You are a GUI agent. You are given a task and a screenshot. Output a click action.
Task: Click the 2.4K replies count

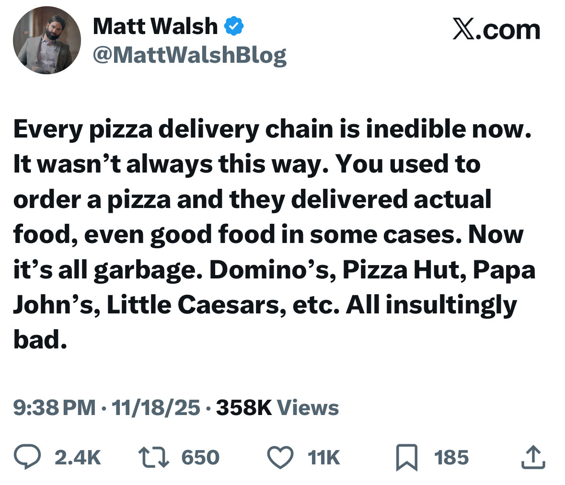[x=78, y=457]
